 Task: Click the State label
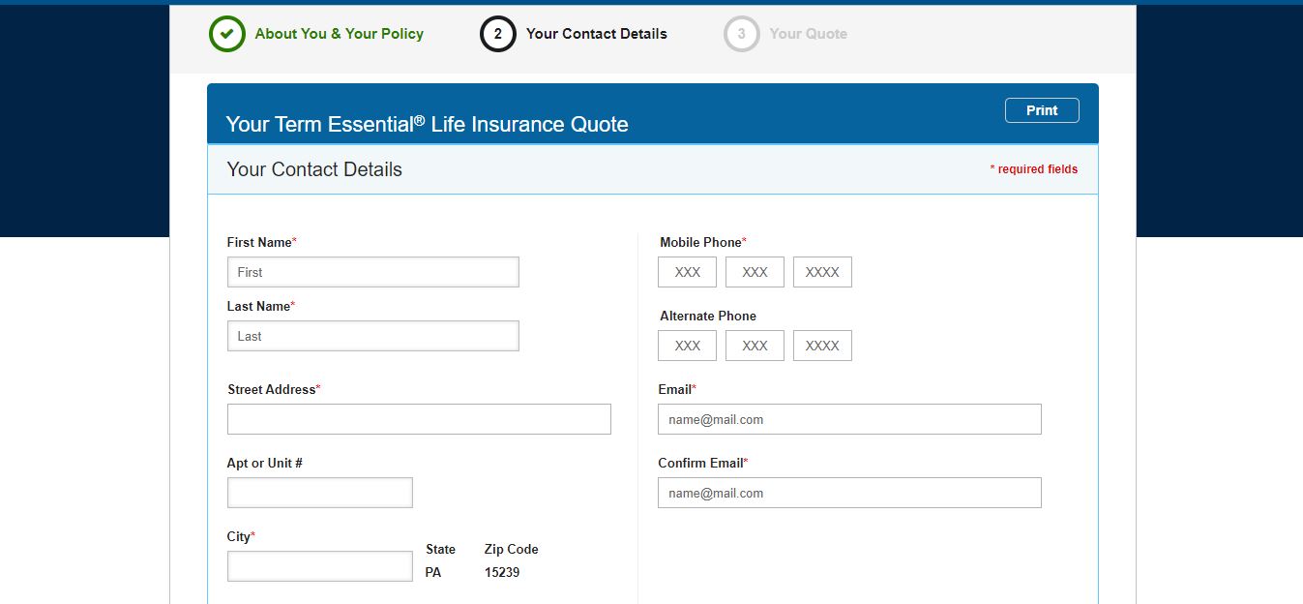[x=440, y=549]
